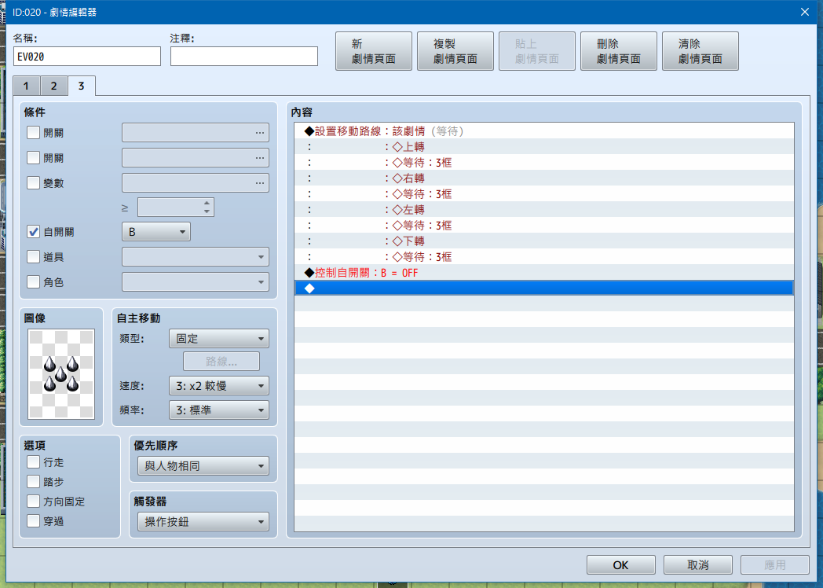Toggle the 穿過 option checkbox

33,521
